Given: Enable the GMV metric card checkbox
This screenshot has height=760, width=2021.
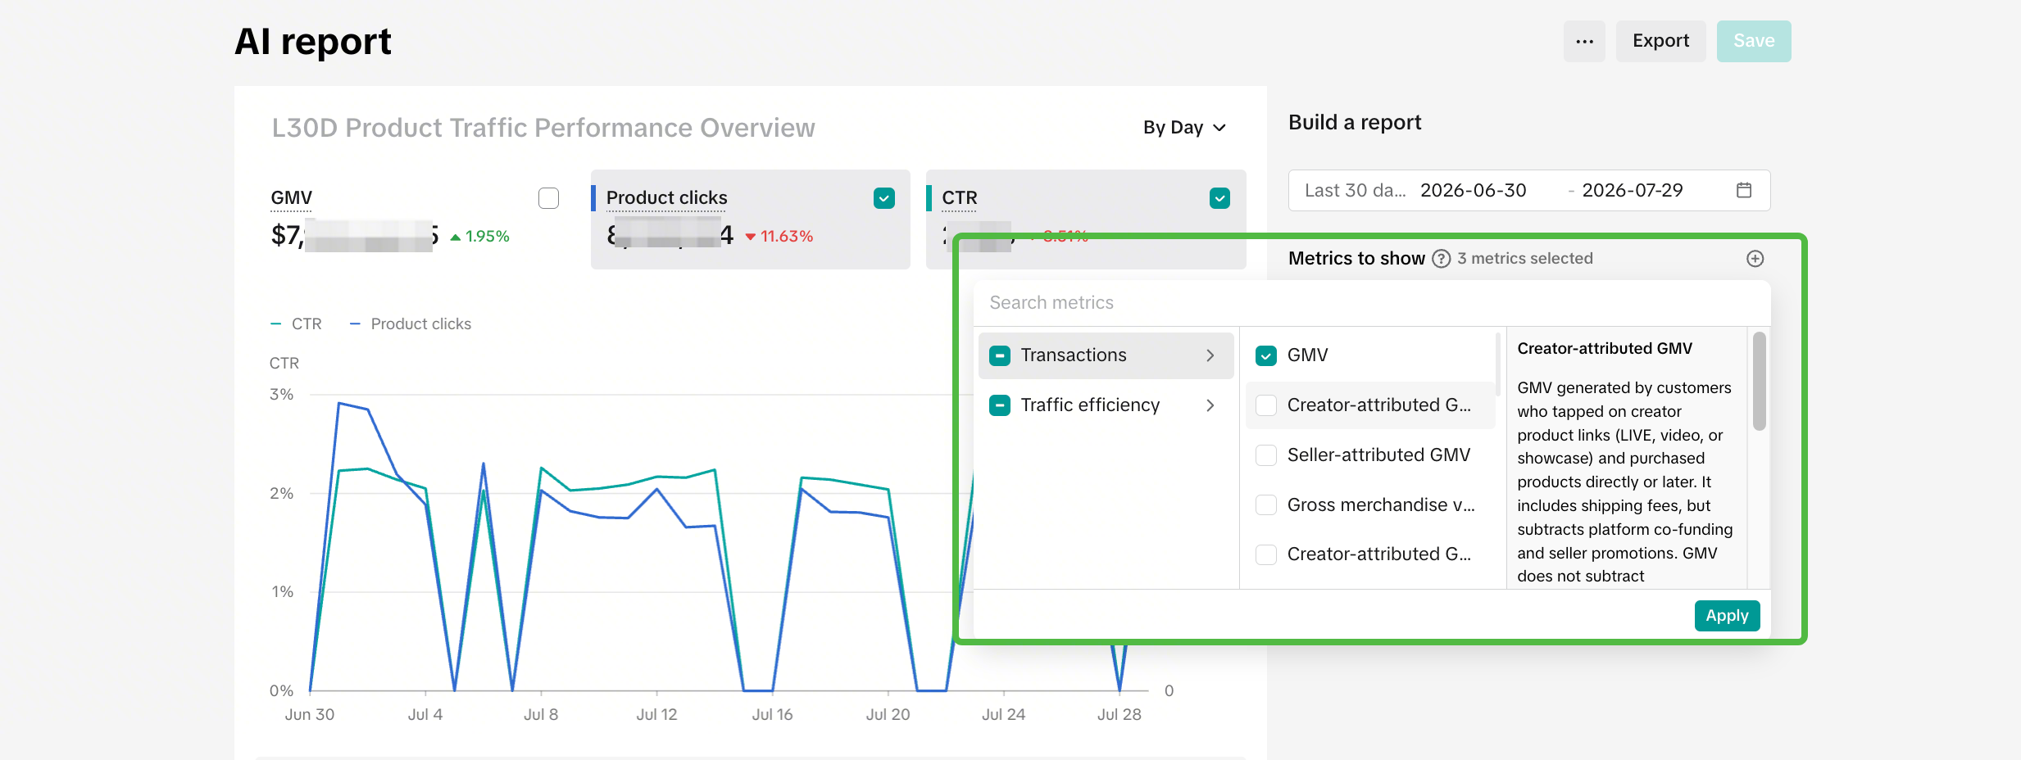Looking at the screenshot, I should pos(549,198).
